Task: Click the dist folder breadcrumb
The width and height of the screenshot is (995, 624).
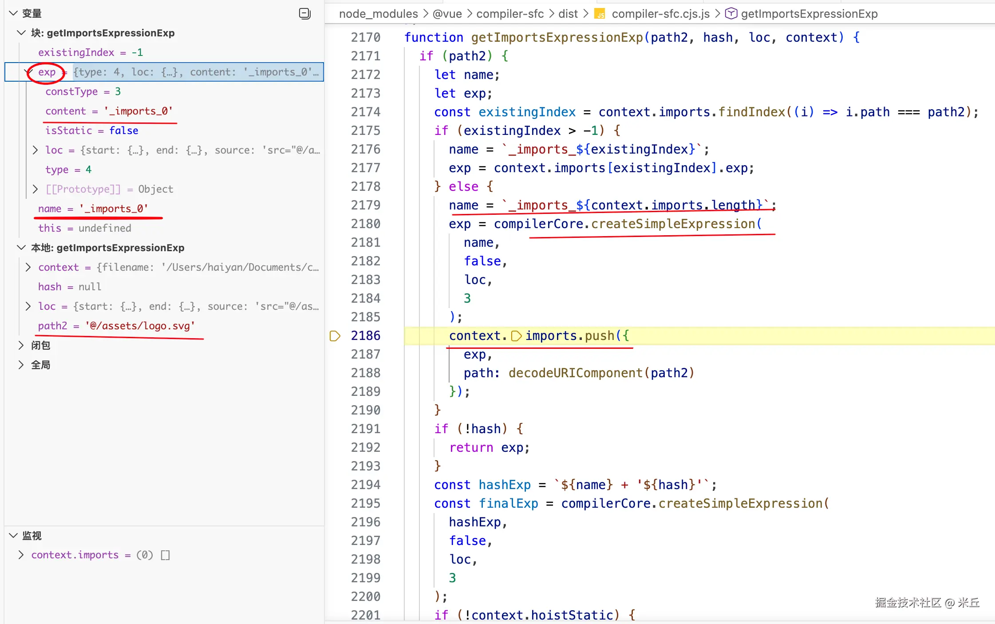Action: click(x=568, y=14)
